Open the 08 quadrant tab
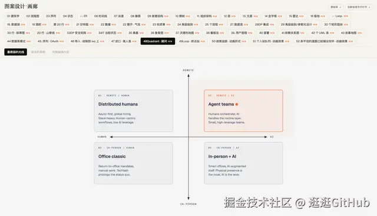The width and height of the screenshot is (377, 216). pos(135,16)
